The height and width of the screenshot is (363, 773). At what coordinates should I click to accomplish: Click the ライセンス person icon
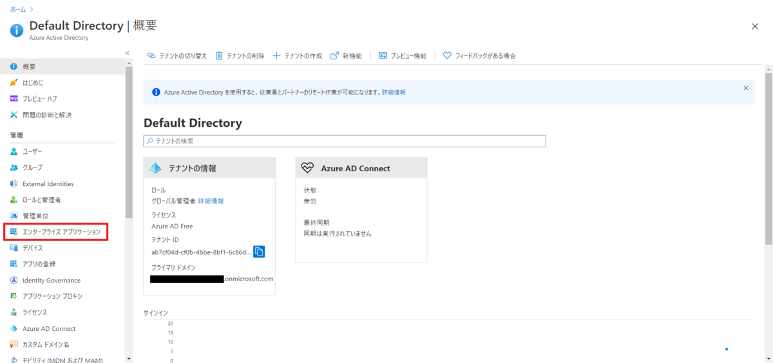14,312
